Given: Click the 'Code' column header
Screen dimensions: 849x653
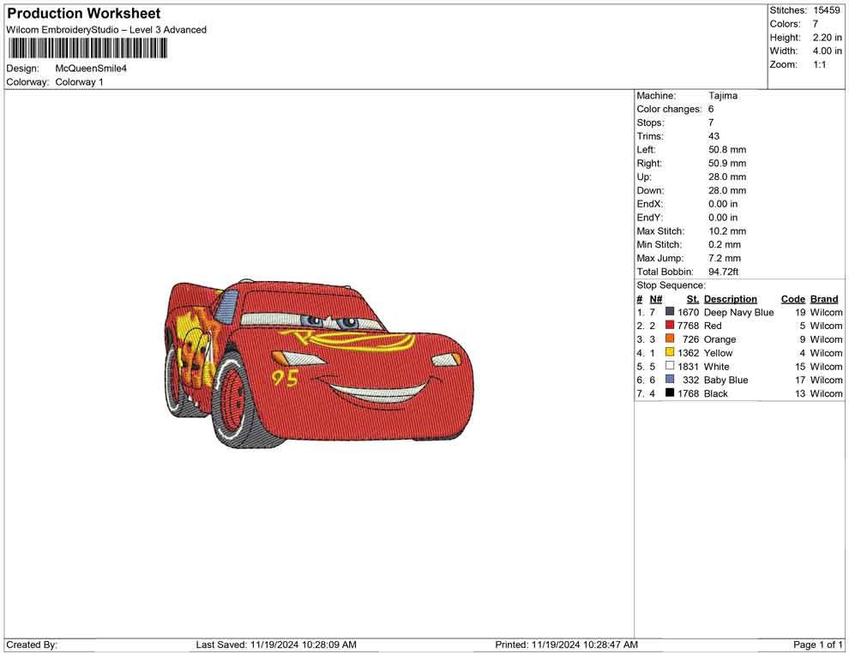Looking at the screenshot, I should pyautogui.click(x=793, y=298).
